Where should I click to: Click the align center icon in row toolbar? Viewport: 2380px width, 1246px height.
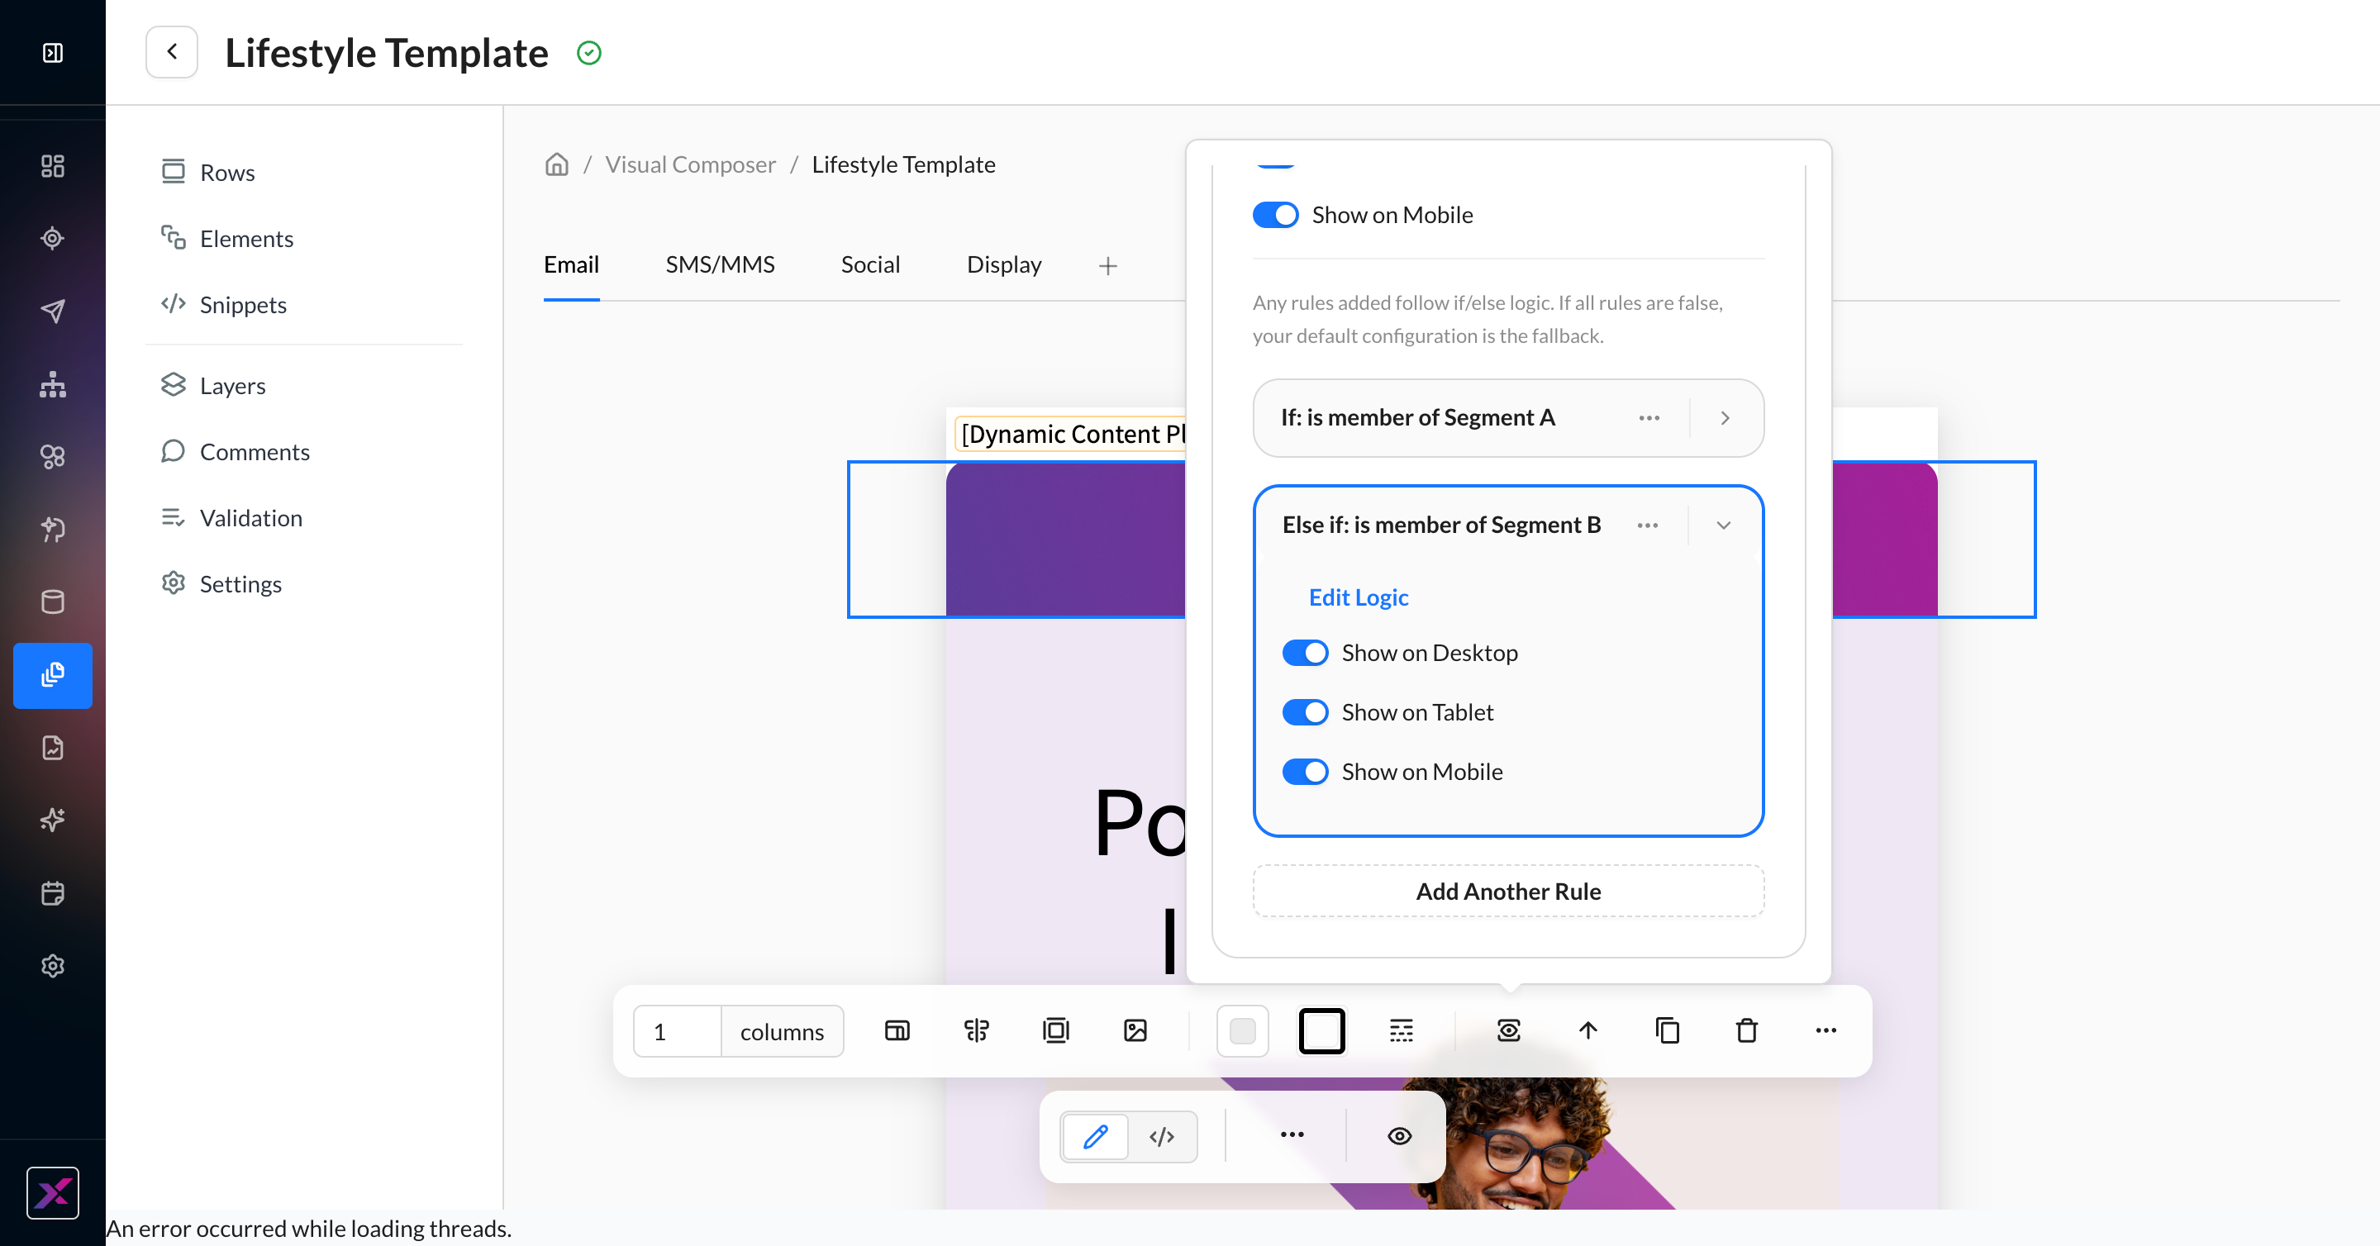tap(977, 1031)
